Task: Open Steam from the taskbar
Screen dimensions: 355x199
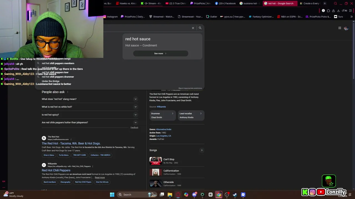Action: (235, 195)
